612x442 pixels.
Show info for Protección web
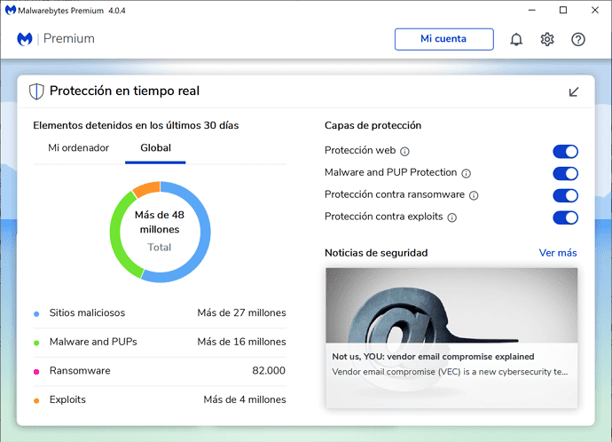404,152
